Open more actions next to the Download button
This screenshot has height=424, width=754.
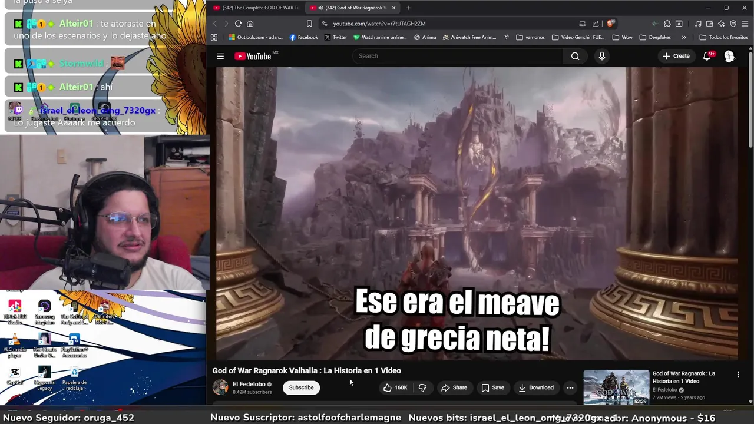coord(570,387)
